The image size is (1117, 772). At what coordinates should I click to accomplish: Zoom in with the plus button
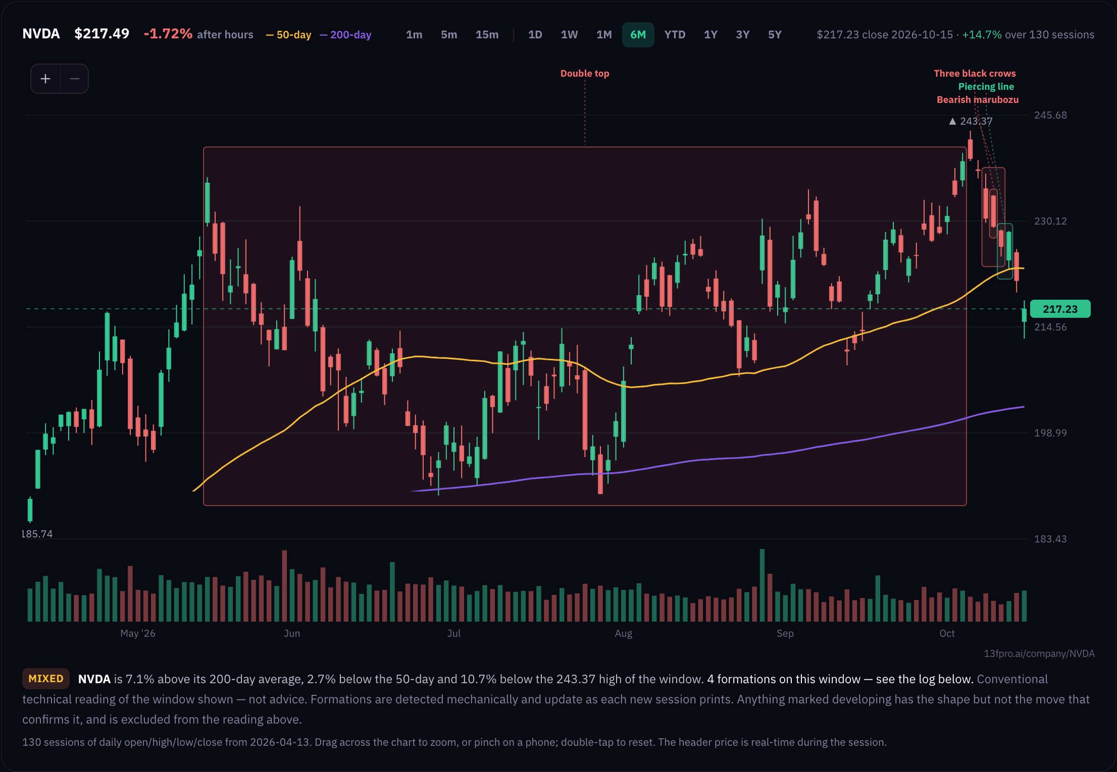click(x=45, y=79)
